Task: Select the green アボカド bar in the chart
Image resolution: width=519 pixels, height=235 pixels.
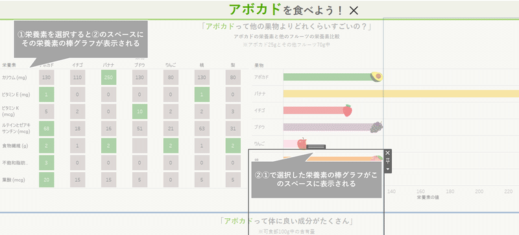Action: [x=327, y=77]
